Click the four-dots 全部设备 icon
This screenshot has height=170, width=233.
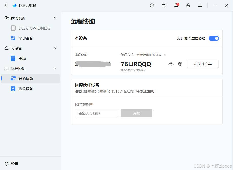coord(13,38)
